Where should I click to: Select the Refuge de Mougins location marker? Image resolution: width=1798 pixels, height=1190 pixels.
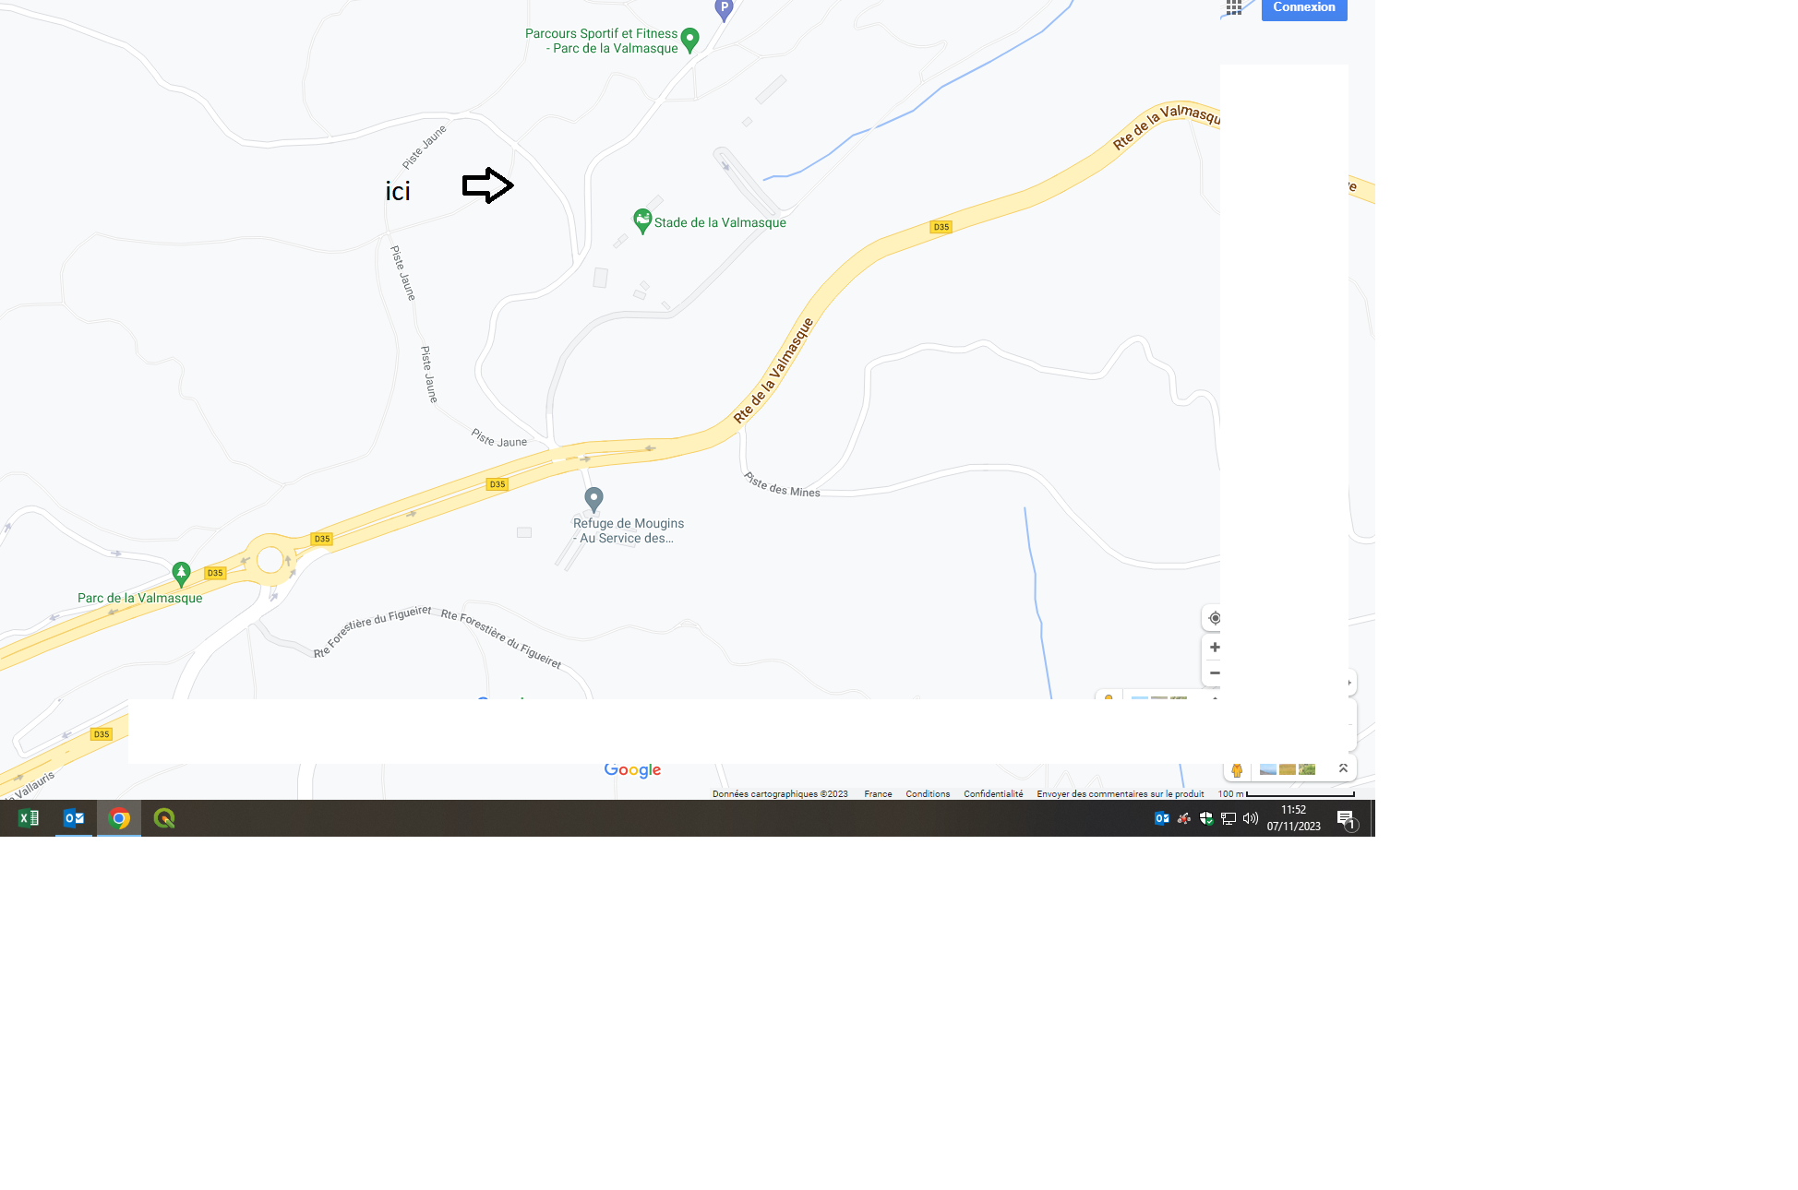tap(594, 499)
